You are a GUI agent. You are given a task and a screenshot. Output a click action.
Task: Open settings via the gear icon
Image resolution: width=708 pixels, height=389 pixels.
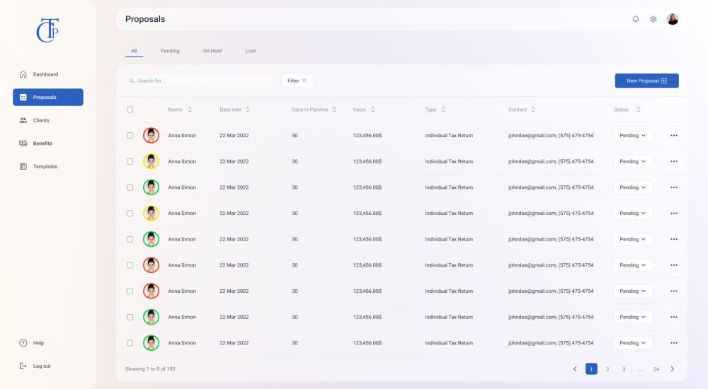(653, 19)
